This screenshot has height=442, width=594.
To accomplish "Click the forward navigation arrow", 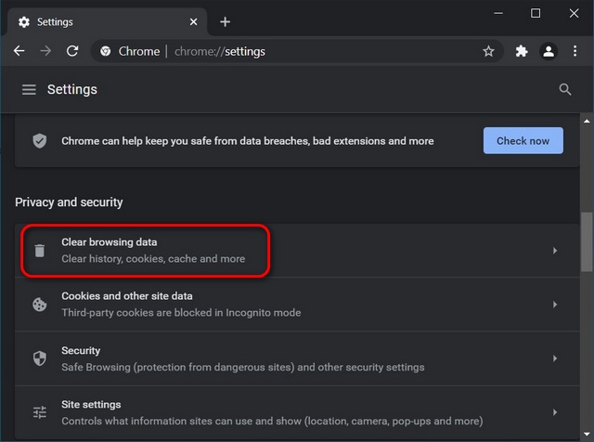I will click(45, 51).
